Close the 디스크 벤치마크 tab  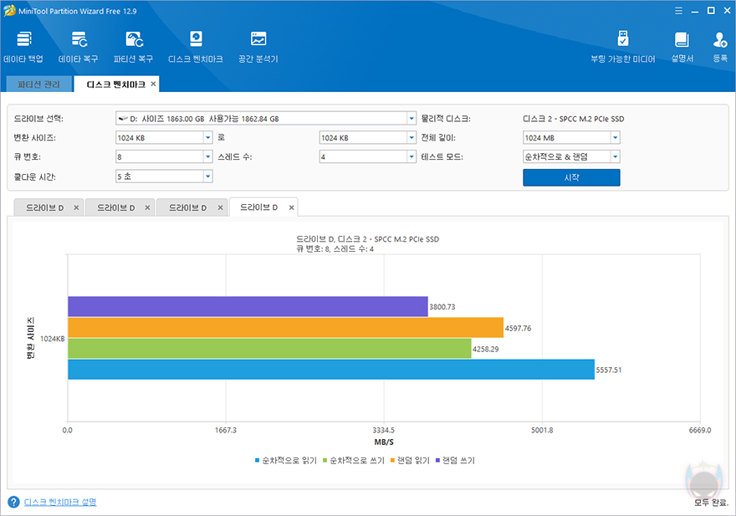[x=153, y=84]
